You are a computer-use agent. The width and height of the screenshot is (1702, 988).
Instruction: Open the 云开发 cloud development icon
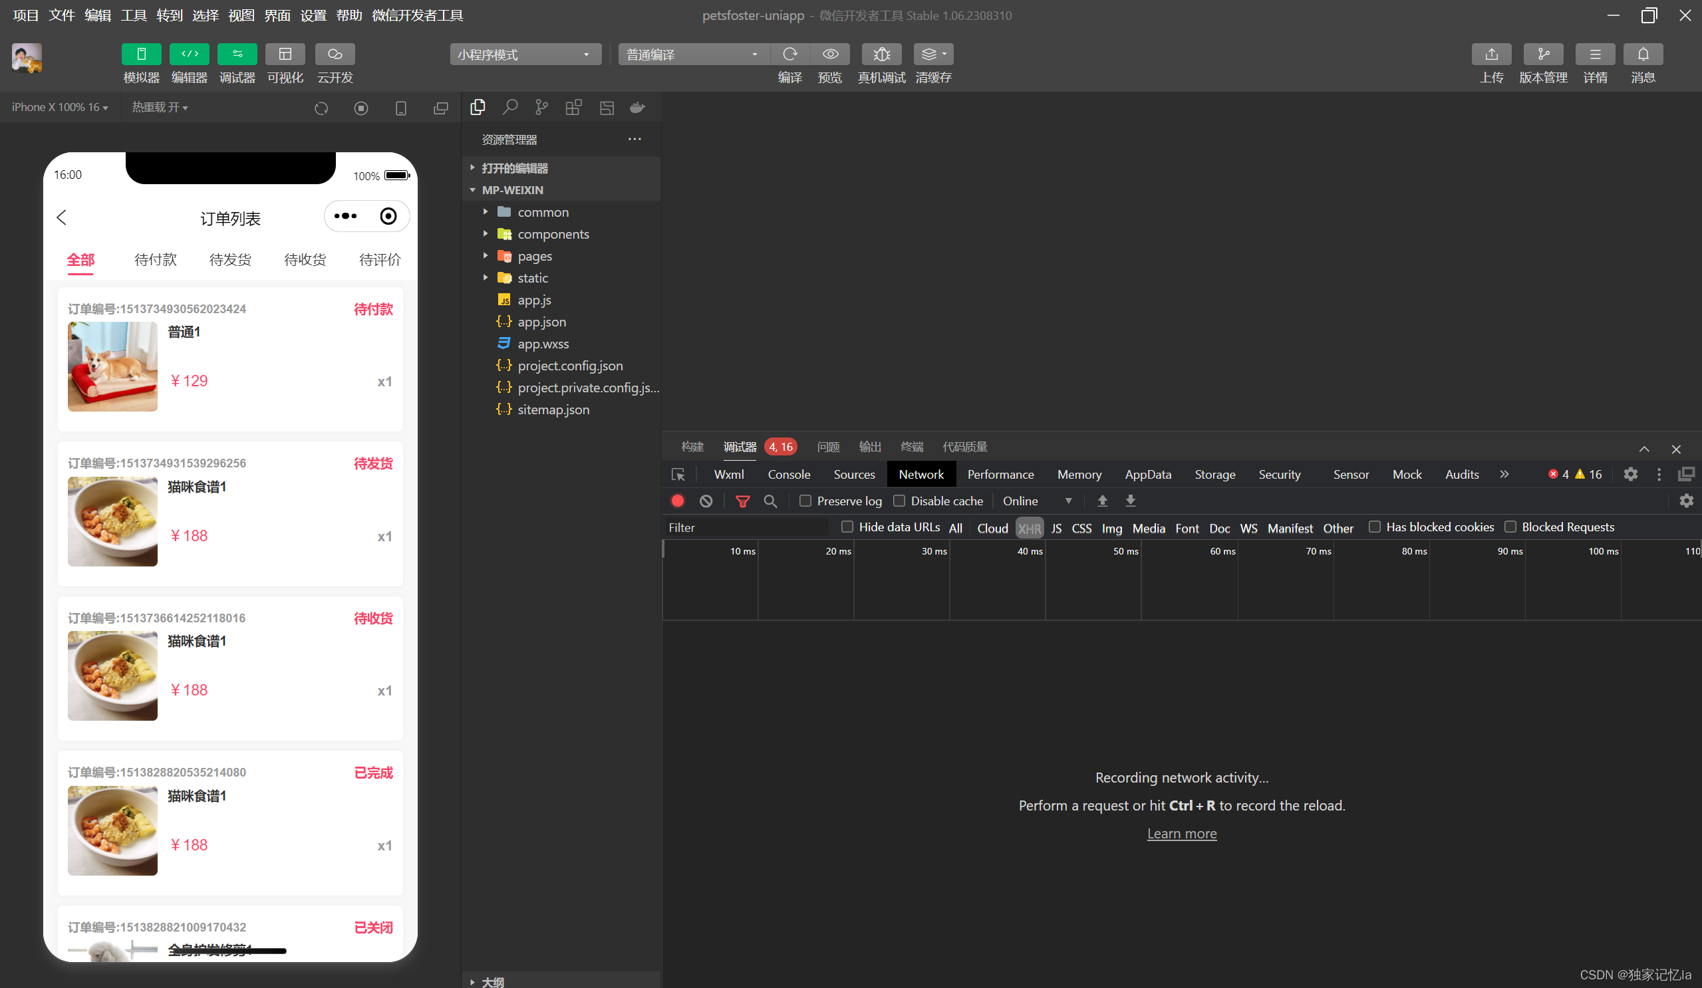pos(335,54)
